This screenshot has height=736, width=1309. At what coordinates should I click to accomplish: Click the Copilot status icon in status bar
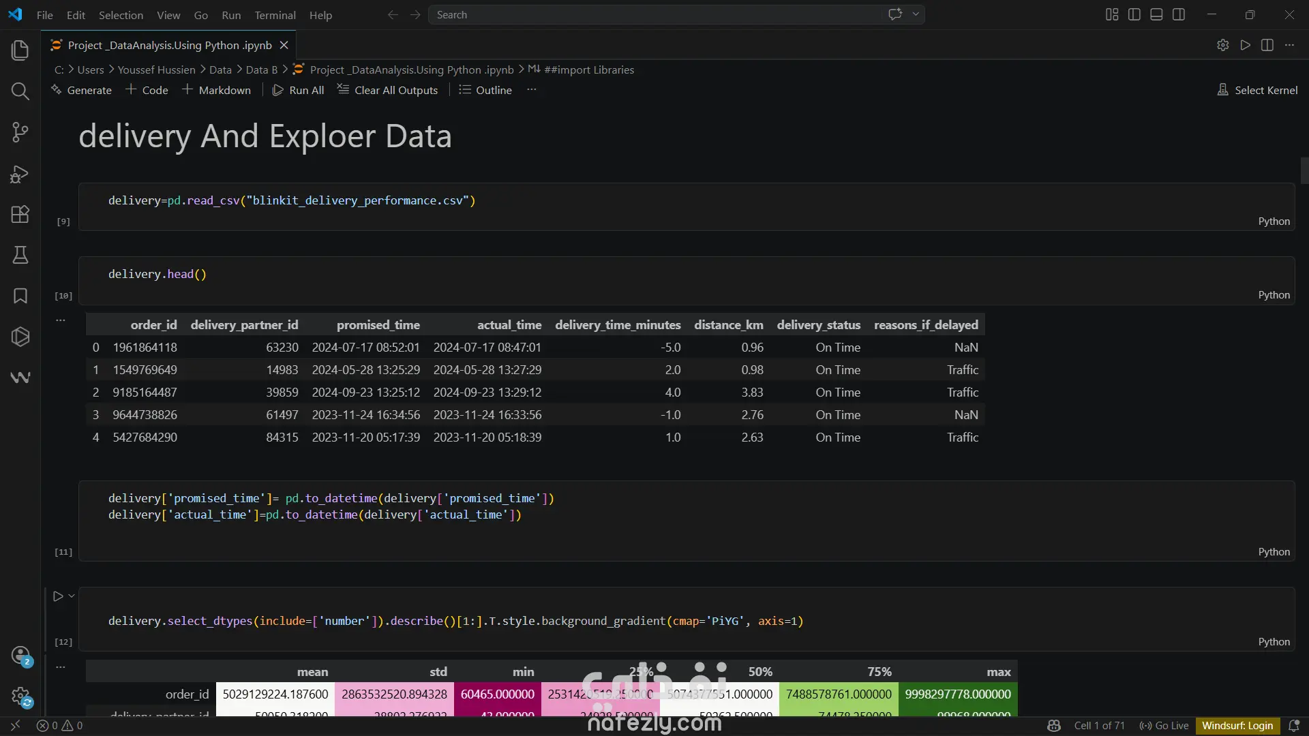point(1054,726)
